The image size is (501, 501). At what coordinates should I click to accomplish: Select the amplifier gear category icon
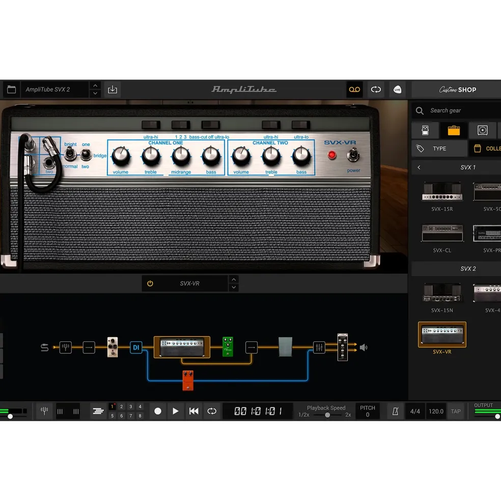[x=454, y=130]
